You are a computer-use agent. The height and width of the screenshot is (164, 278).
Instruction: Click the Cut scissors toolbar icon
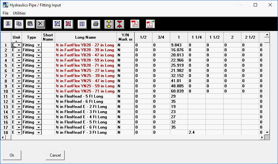[x=8, y=24]
